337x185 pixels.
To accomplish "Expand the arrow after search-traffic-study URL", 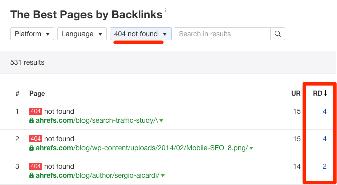I will [161, 121].
